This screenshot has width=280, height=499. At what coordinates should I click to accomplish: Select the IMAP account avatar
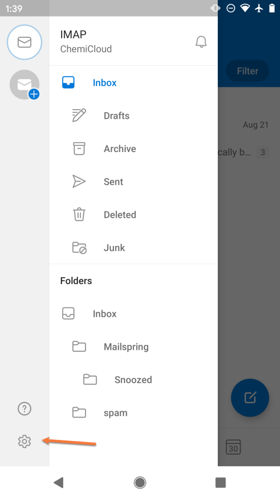click(24, 42)
